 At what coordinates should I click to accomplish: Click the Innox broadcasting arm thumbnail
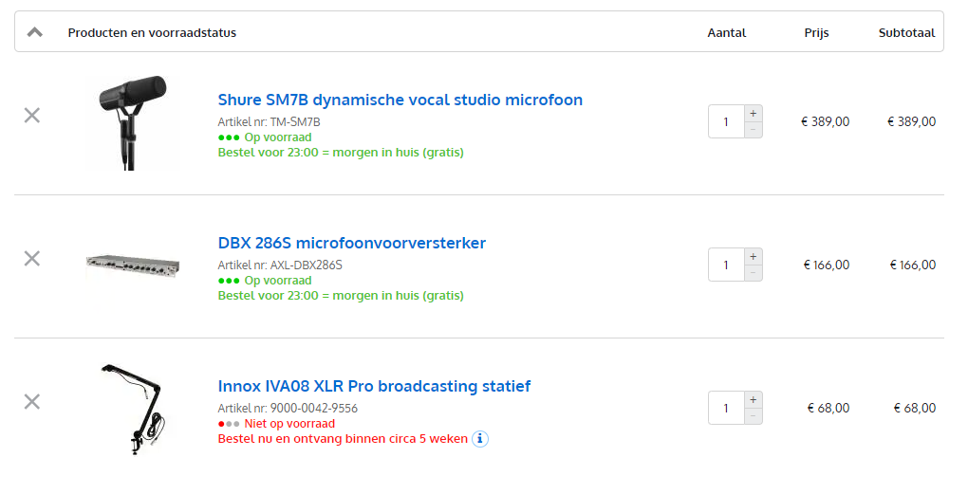[x=133, y=408]
